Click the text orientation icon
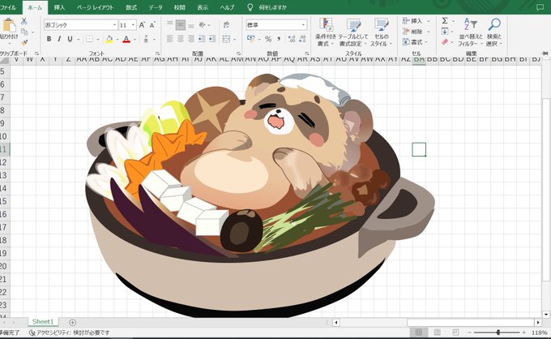Image resolution: width=551 pixels, height=339 pixels. 202,24
